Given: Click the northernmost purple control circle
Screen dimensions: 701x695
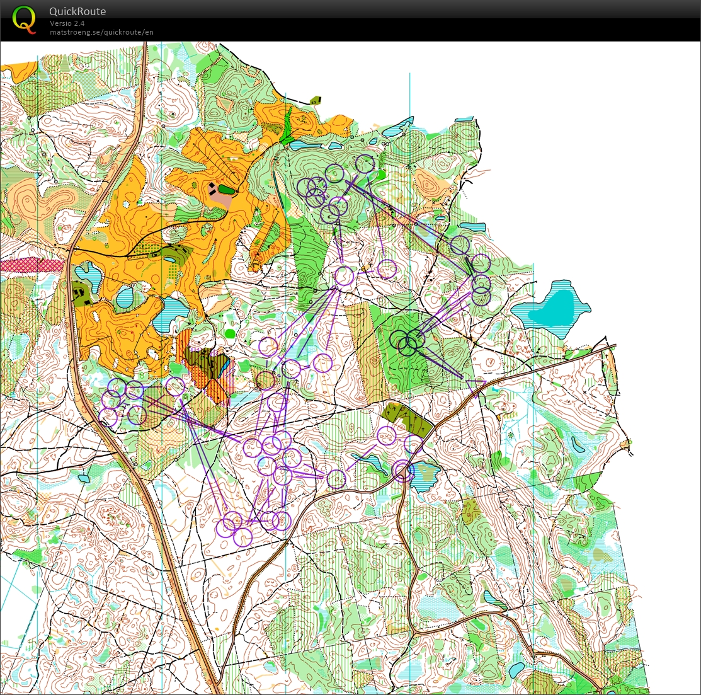Looking at the screenshot, I should pos(365,164).
